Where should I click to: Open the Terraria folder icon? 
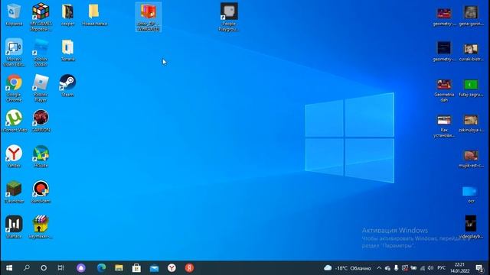click(x=68, y=50)
